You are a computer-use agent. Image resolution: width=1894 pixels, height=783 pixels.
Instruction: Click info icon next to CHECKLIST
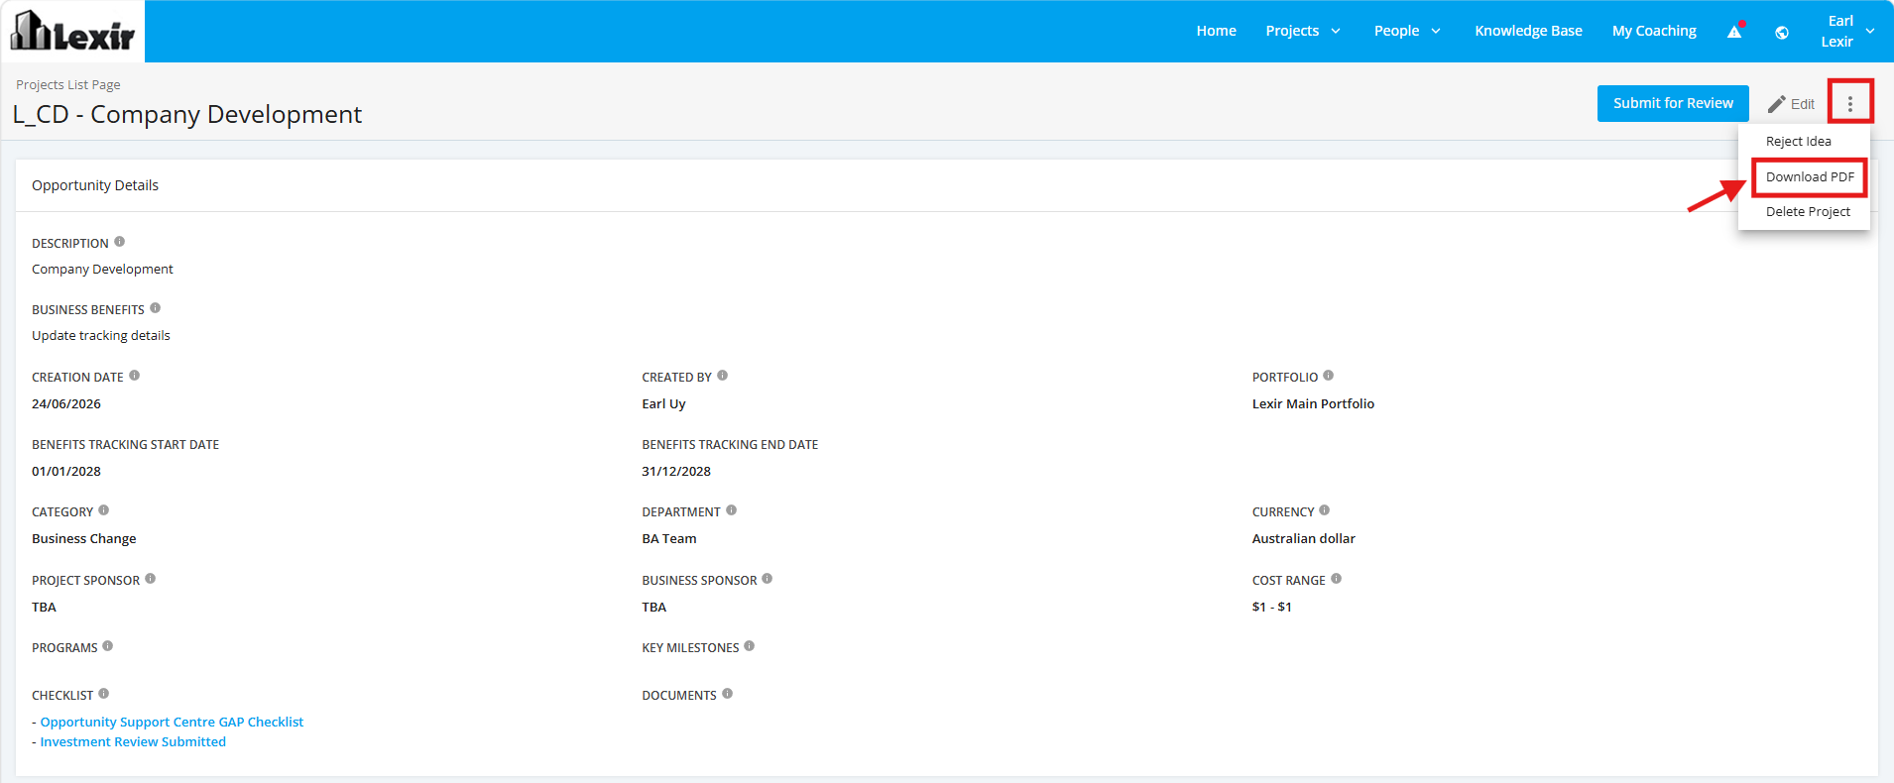[104, 694]
